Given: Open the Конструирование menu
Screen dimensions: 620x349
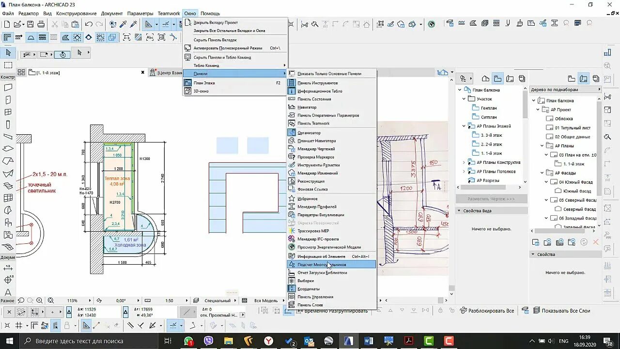Looking at the screenshot, I should click(77, 14).
